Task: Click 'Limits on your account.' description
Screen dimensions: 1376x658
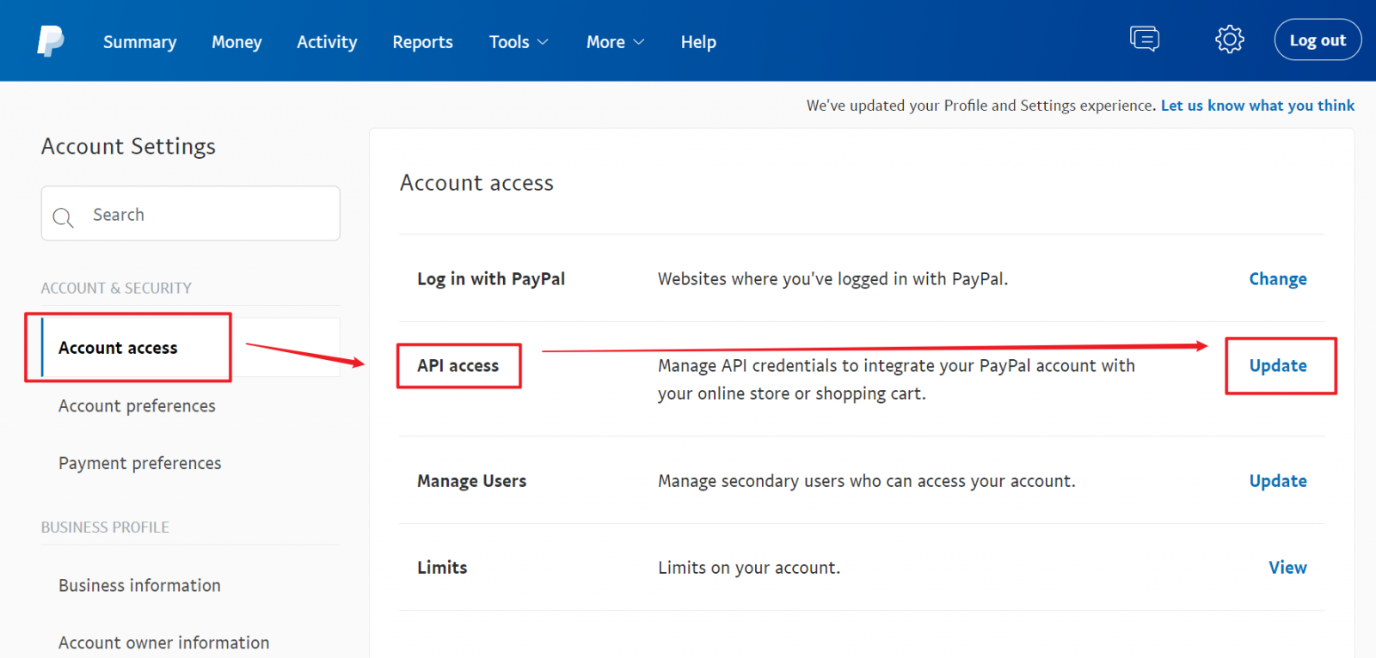Action: (749, 568)
